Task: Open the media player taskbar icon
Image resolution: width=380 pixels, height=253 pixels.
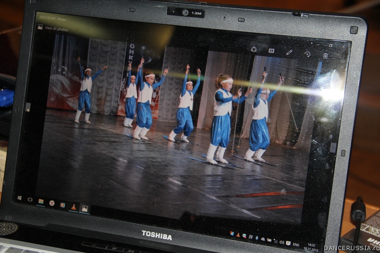Action: [x=63, y=205]
